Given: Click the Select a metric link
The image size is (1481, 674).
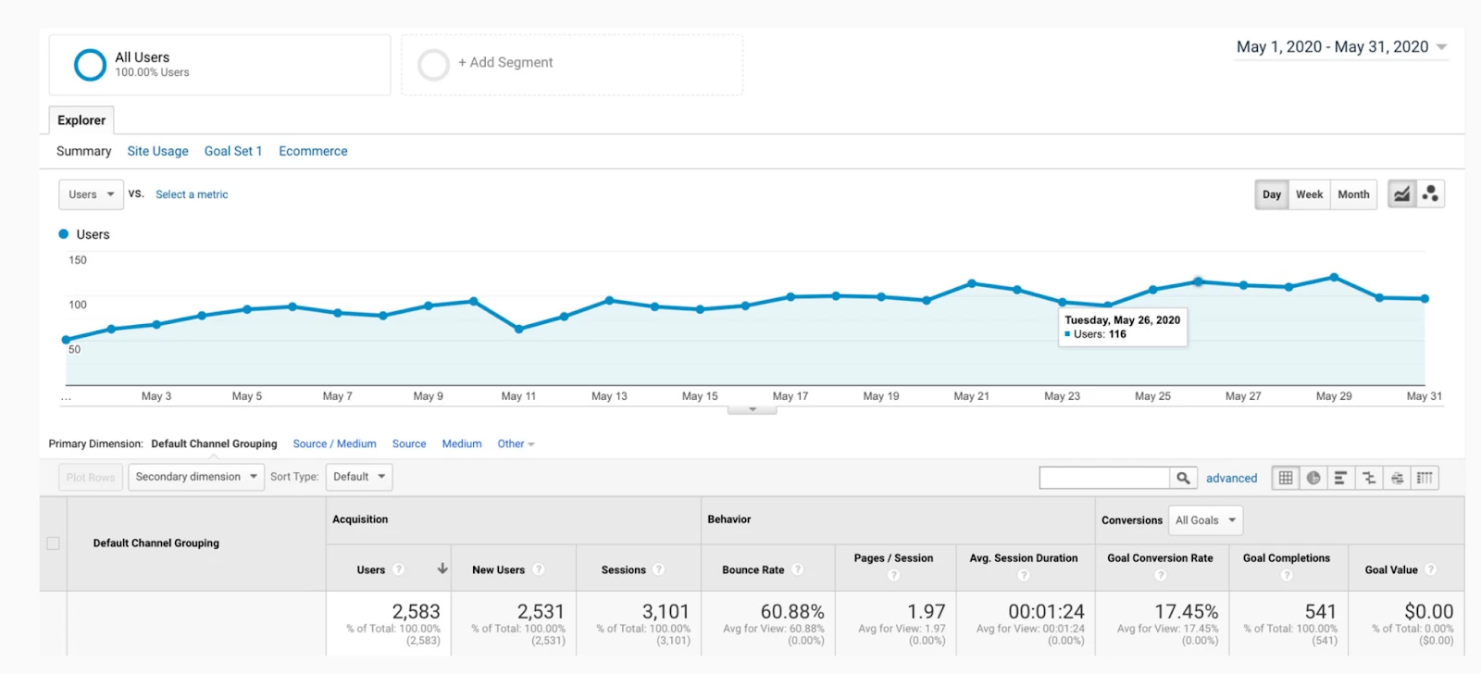Looking at the screenshot, I should [192, 194].
